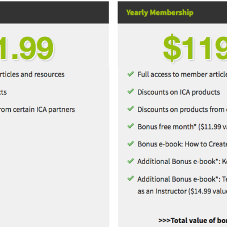Screen dimensions: 227x227
Task: Click the dark header bar of the monthly plan
Action: tap(54, 12)
